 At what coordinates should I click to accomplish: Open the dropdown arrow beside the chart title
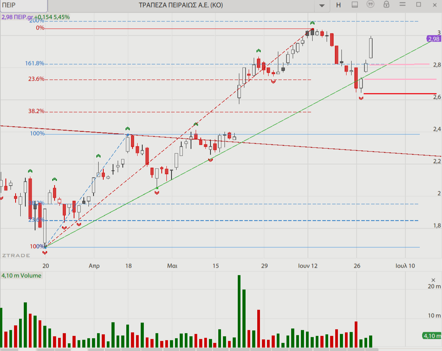[x=322, y=5]
